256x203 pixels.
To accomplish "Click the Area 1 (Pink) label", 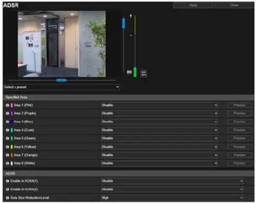I will [23, 105].
